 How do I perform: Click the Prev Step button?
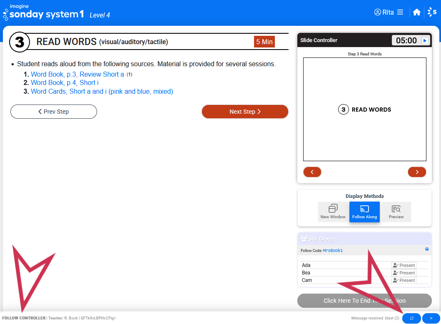(54, 112)
